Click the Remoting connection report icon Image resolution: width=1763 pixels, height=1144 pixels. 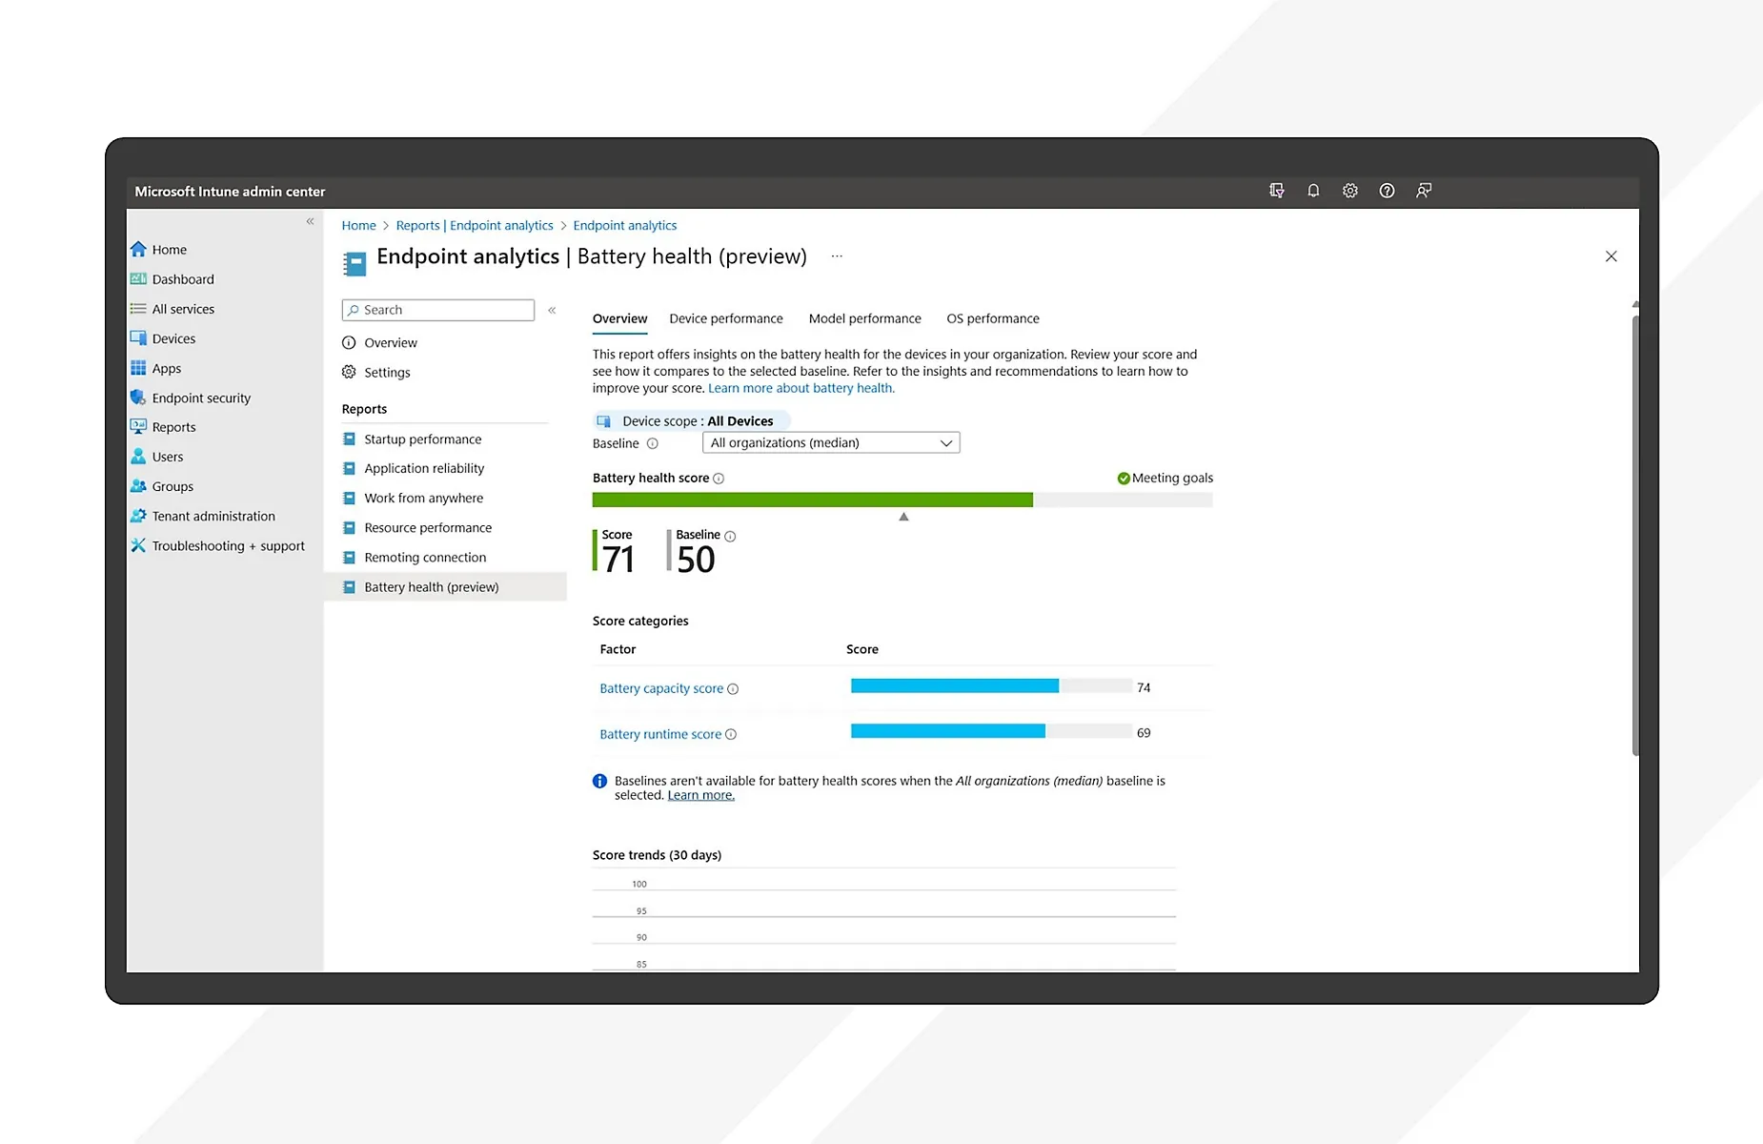349,558
